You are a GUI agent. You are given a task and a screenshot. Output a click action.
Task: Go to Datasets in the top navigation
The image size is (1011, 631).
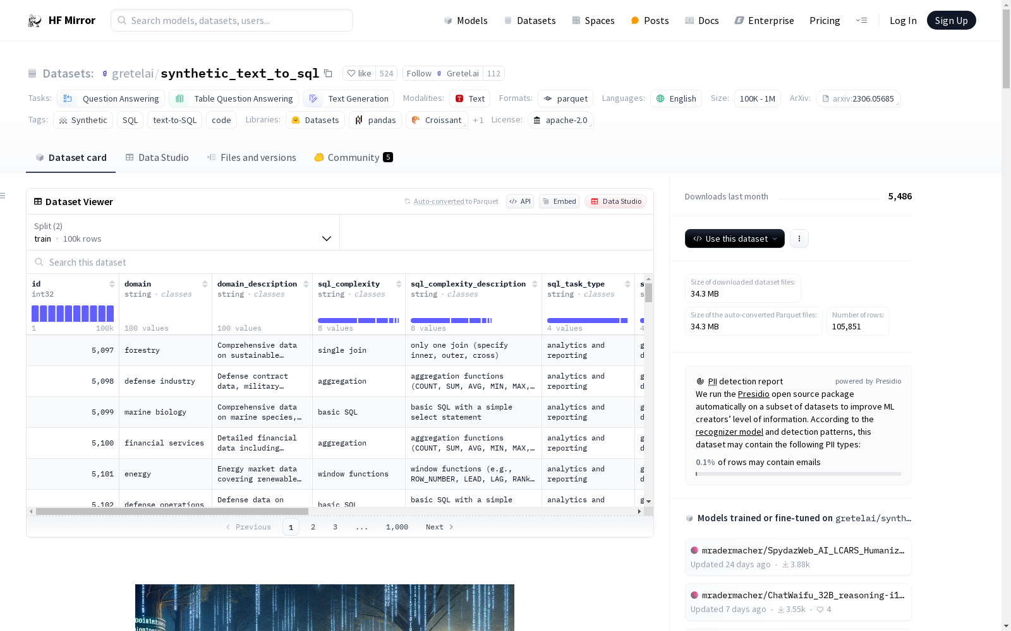(530, 20)
